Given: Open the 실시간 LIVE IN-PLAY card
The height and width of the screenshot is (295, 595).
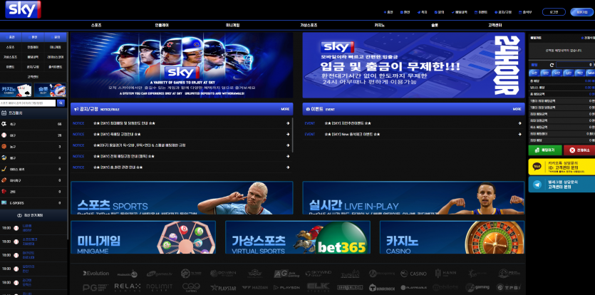Looking at the screenshot, I should 413,198.
